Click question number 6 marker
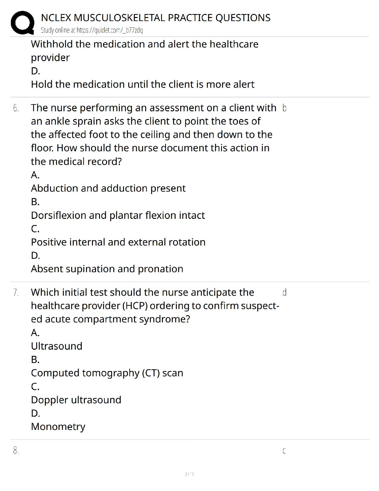Screen dimensions: 379x491 16,108
